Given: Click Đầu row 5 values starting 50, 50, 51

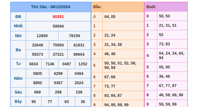Looking at the screenshot, I should pos(120,65).
